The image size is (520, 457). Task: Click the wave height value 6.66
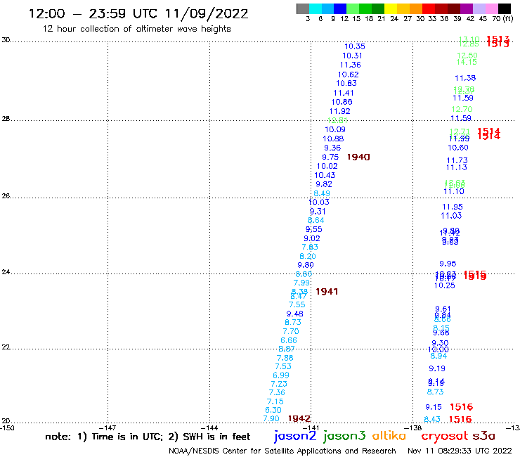[289, 340]
